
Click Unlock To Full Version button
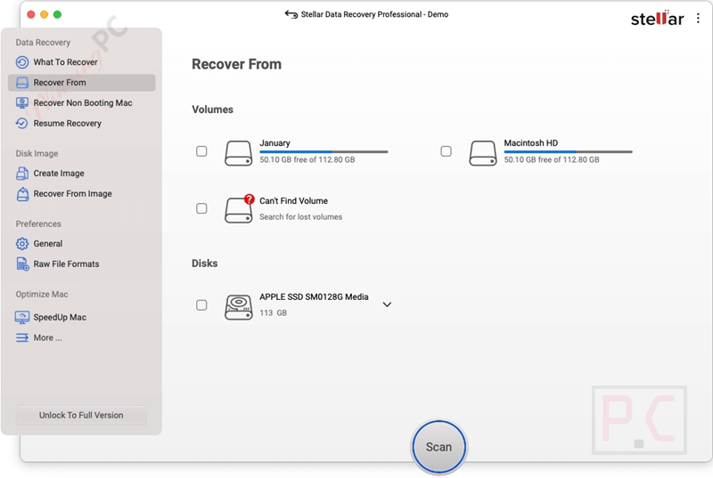pyautogui.click(x=81, y=416)
